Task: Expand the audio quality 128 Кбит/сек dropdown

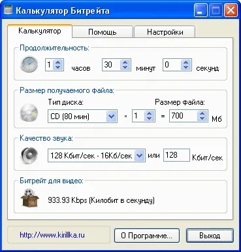Action: (x=139, y=156)
